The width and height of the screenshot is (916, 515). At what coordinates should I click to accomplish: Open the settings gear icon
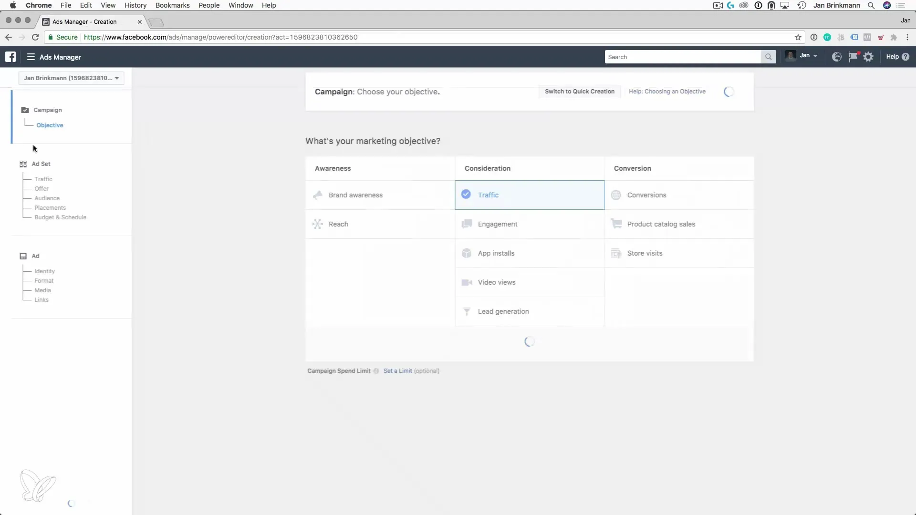868,57
